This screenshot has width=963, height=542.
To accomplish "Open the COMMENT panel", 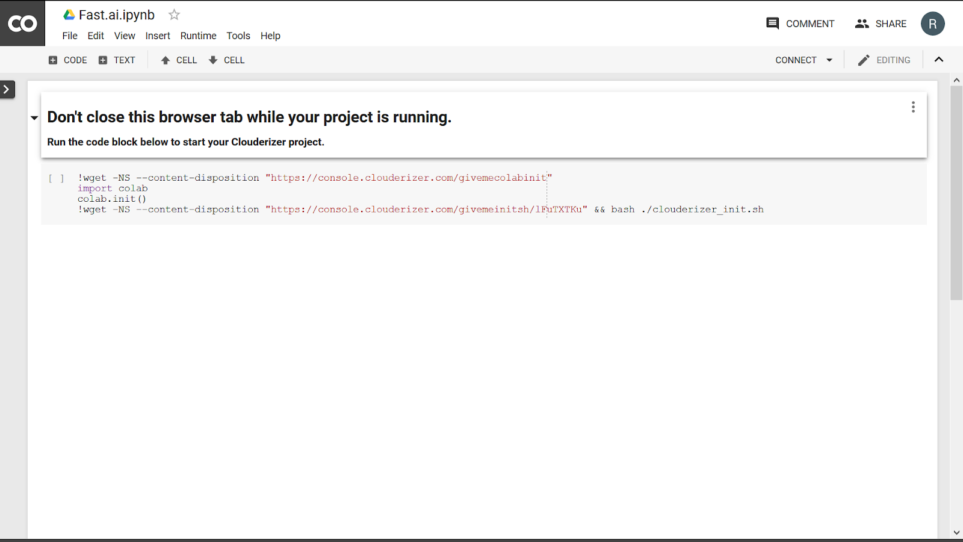I will [x=800, y=23].
